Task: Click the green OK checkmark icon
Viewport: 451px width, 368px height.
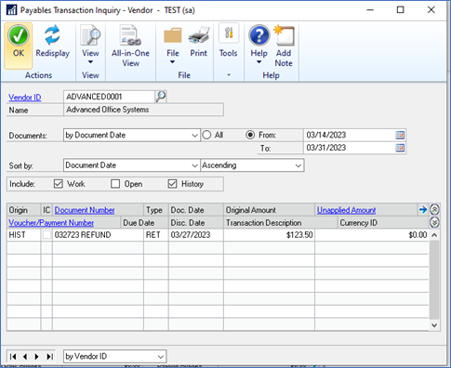Action: tap(19, 35)
